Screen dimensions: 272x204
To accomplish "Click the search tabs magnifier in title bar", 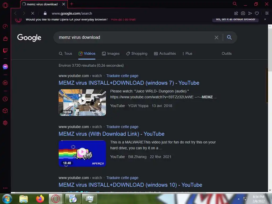I will tap(235, 4).
